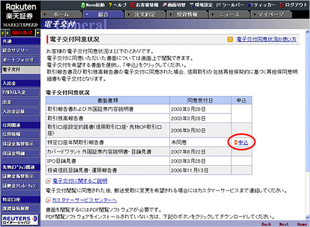Image resolution: width=310 pixels, height=227 pixels.
Task: Open 信用情報 in the sidebar
Action: 21,134
